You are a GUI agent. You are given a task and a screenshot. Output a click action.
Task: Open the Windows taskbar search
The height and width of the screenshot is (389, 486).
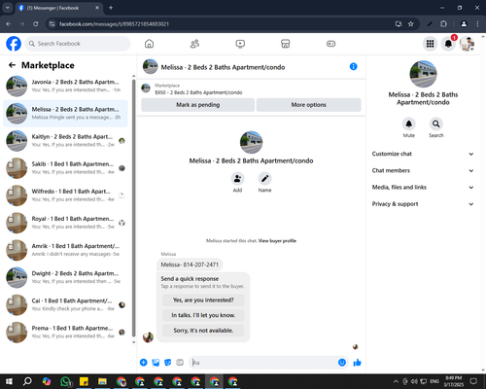click(x=27, y=381)
